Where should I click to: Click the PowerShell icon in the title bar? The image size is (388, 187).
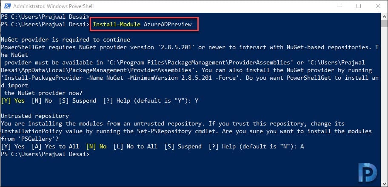pos(6,6)
